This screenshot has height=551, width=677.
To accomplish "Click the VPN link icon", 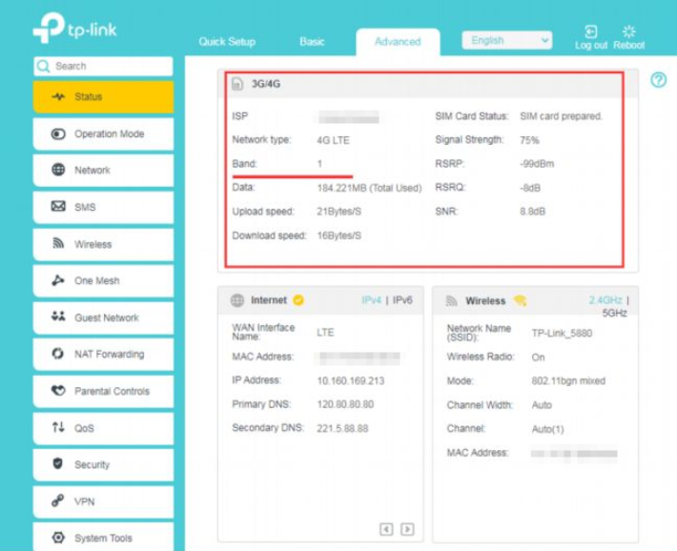I will [58, 500].
